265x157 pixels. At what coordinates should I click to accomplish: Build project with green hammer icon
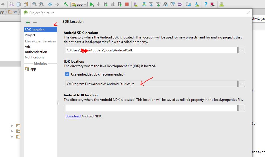(66, 4)
